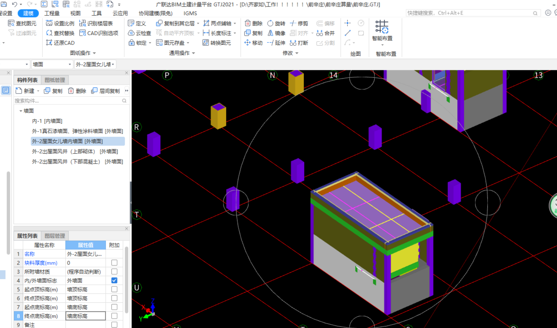Click the 还原CAD tool

60,43
